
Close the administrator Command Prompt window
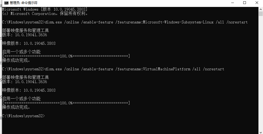[x=257, y=3]
